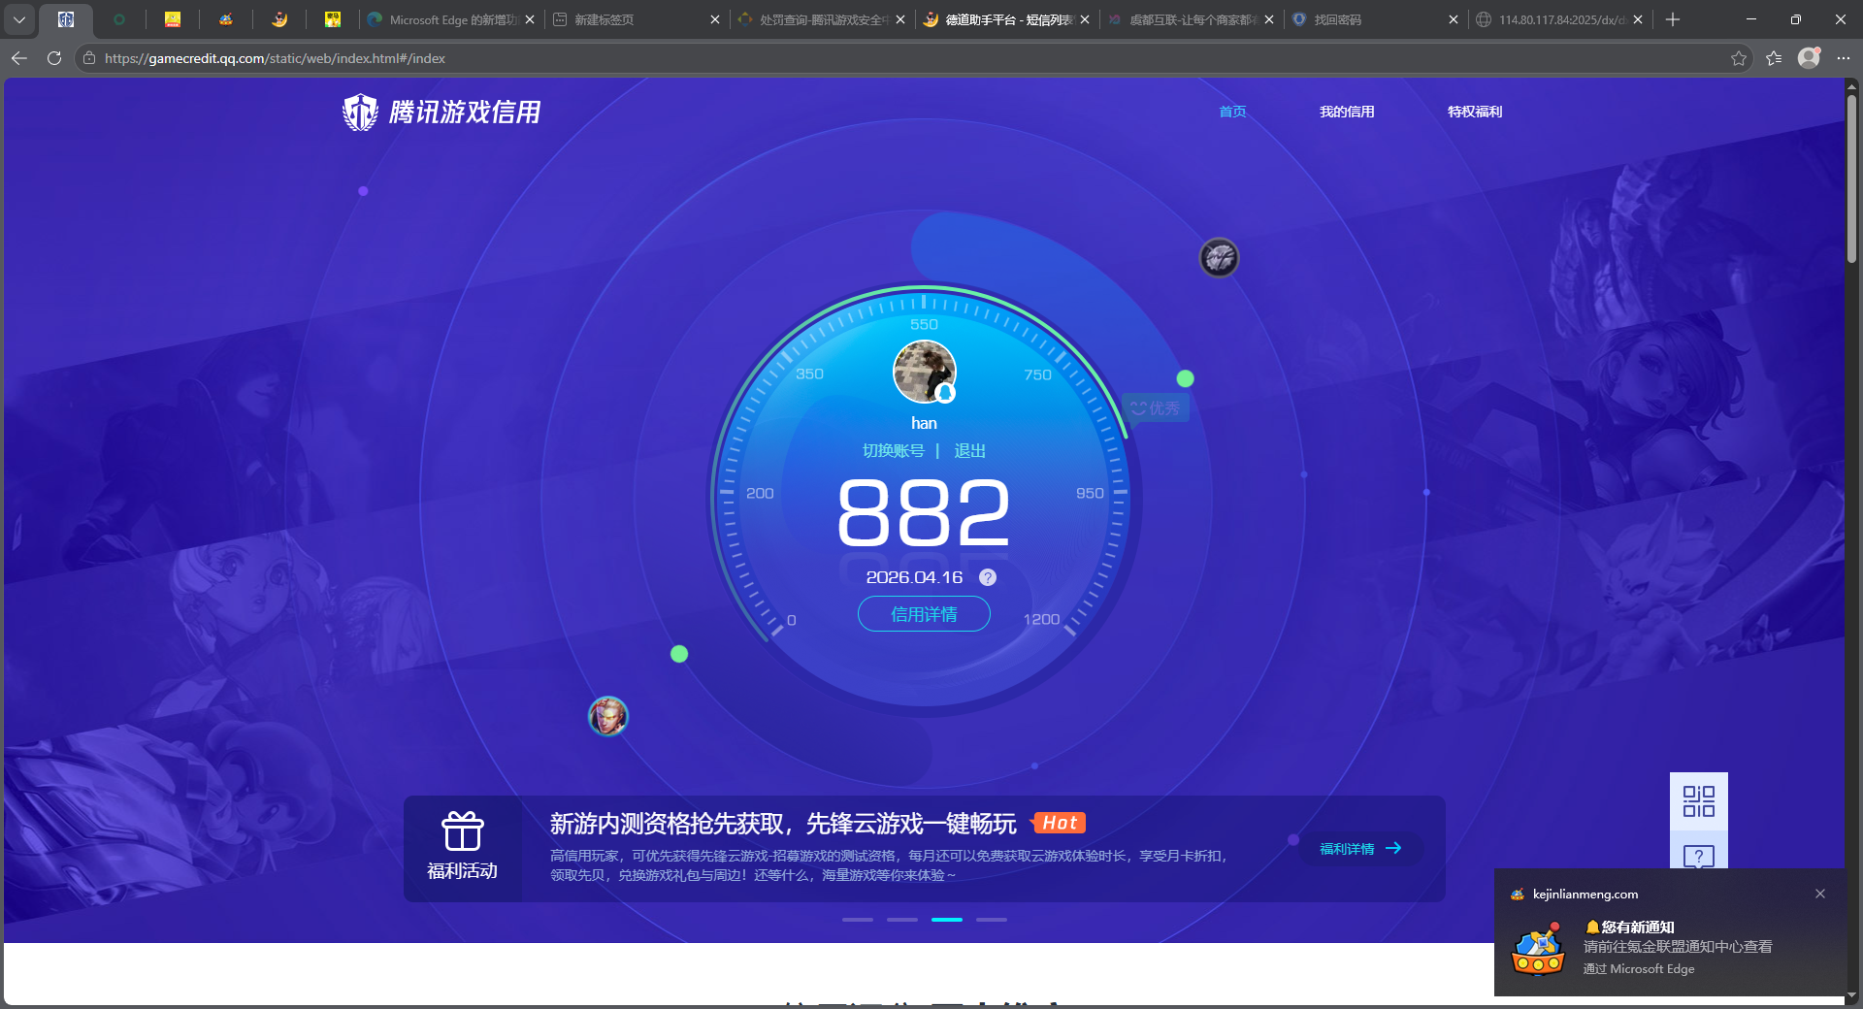Click the Edge profile avatar icon
Screen dimensions: 1863x1009
click(x=1809, y=58)
